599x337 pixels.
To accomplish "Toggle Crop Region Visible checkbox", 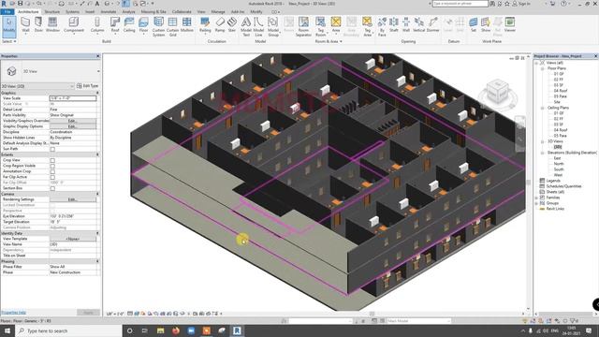I will coord(52,166).
